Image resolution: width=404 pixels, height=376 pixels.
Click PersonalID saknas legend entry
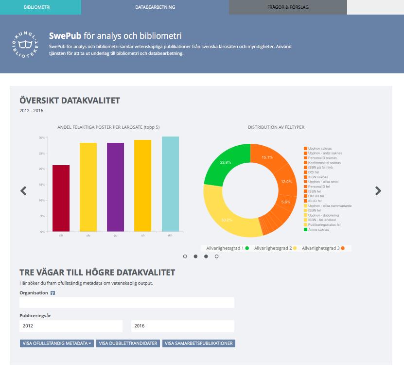coord(320,158)
